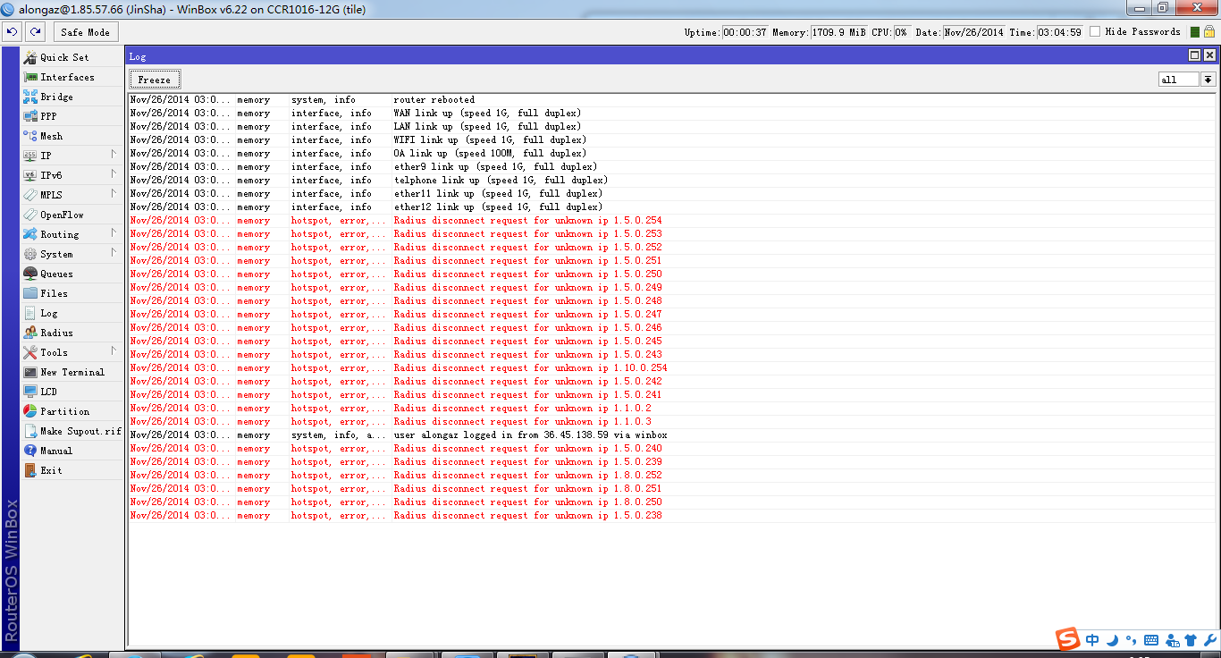
Task: Click the Freeze button
Action: coord(155,80)
